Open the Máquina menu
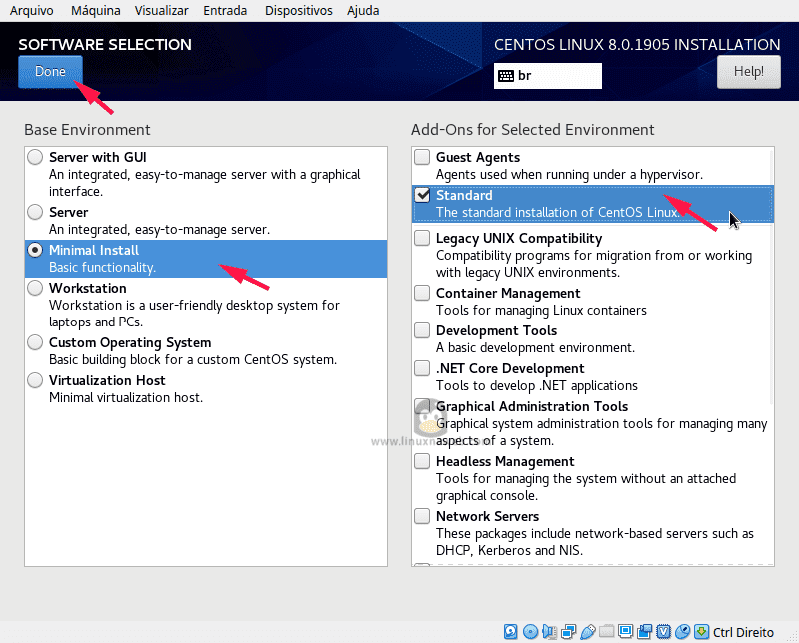799x643 pixels. pyautogui.click(x=95, y=10)
